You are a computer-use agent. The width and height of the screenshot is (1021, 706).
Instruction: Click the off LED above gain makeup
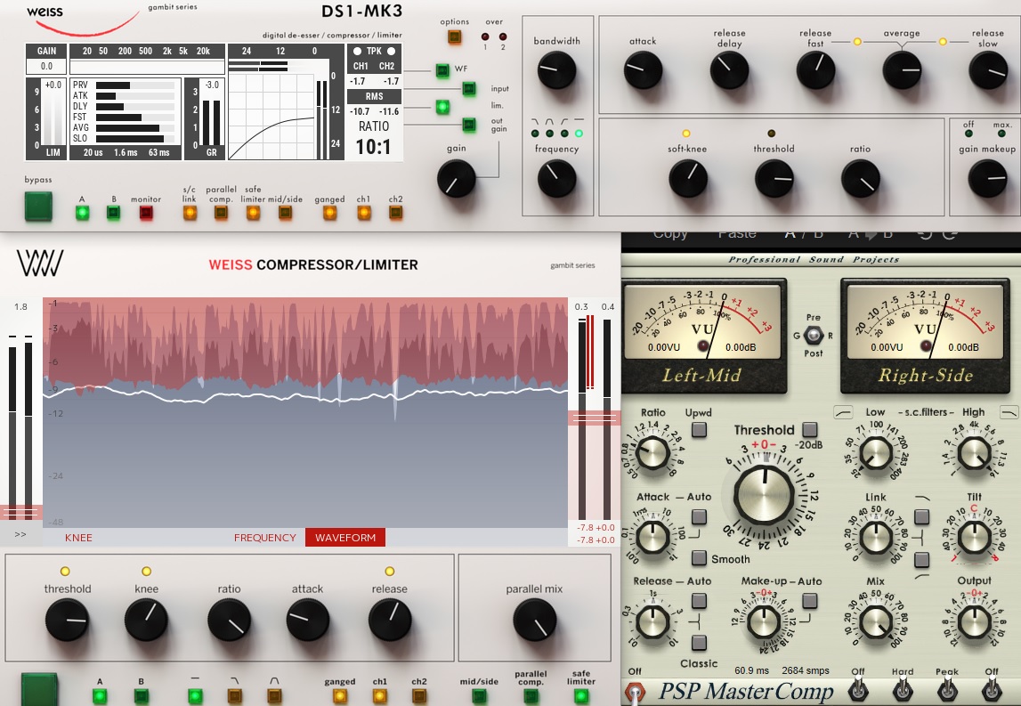coord(968,134)
